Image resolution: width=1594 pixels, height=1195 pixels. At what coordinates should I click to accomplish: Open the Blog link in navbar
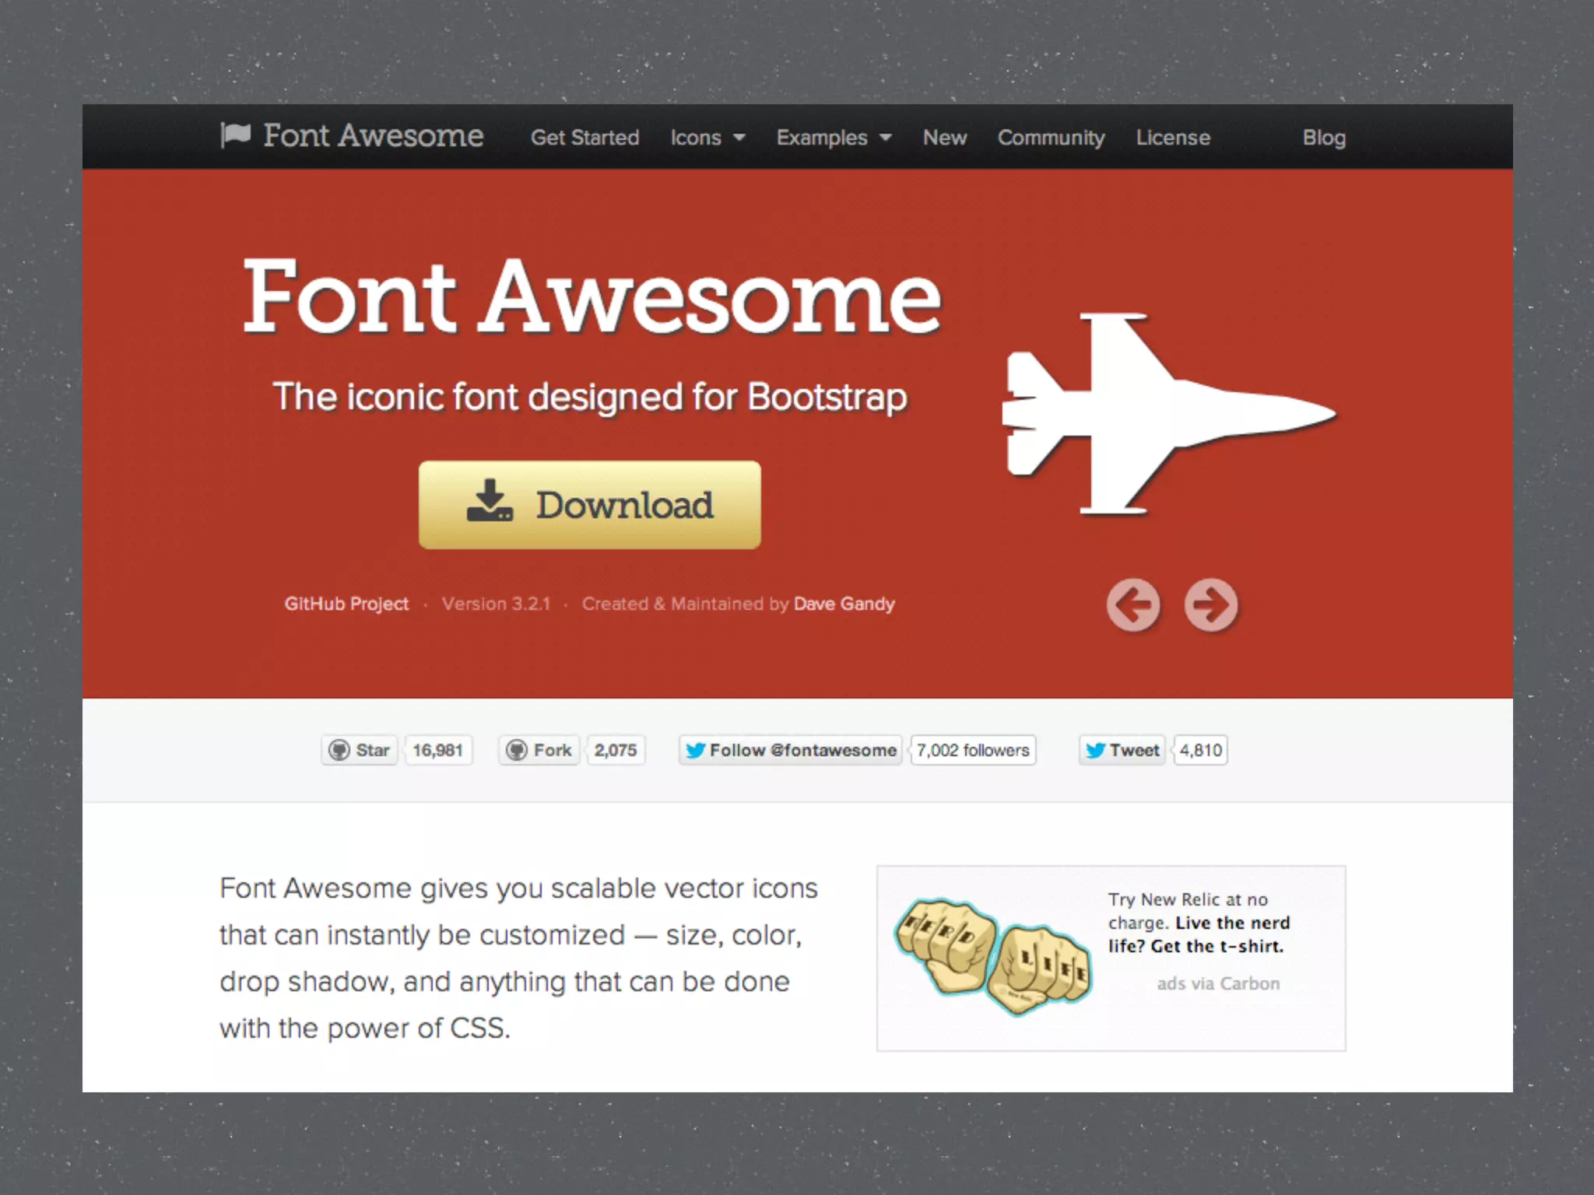click(1324, 138)
